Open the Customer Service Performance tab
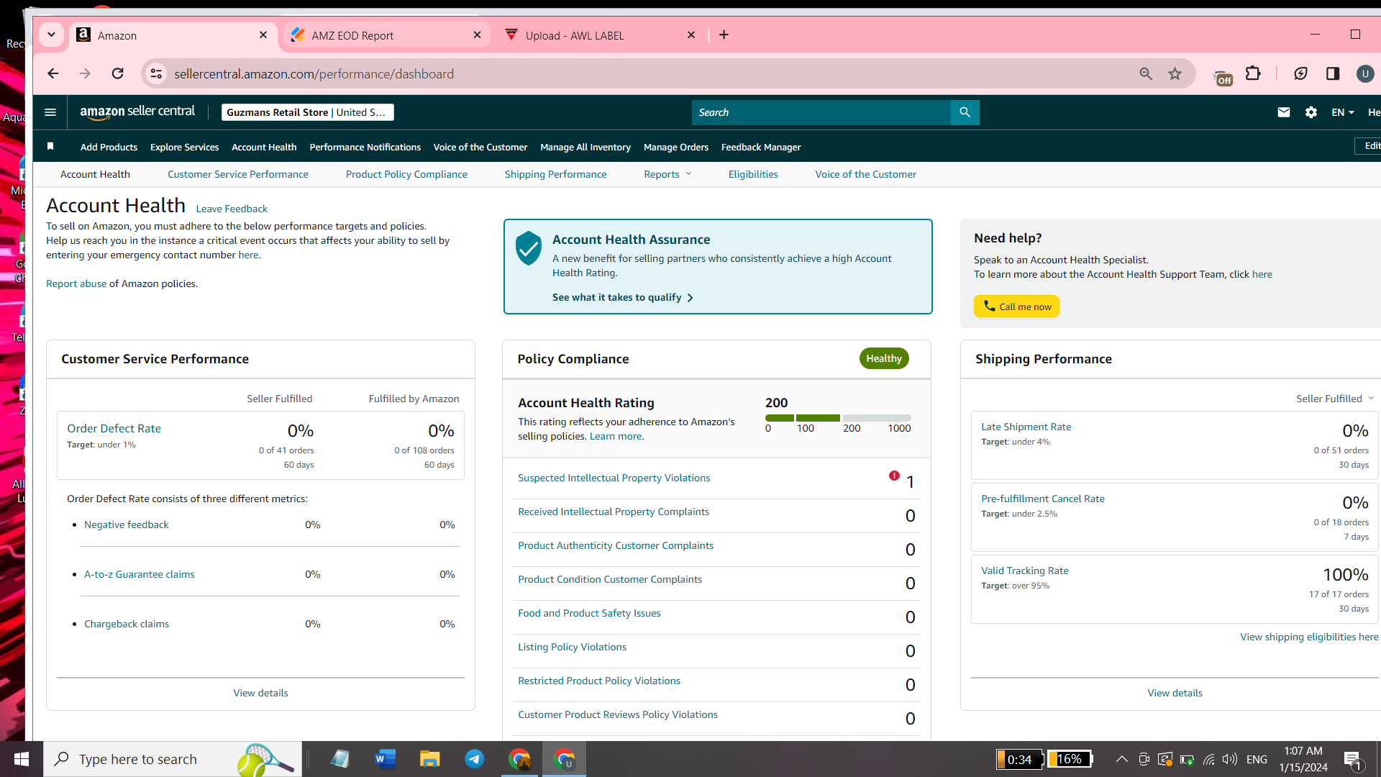This screenshot has height=777, width=1381. click(237, 174)
